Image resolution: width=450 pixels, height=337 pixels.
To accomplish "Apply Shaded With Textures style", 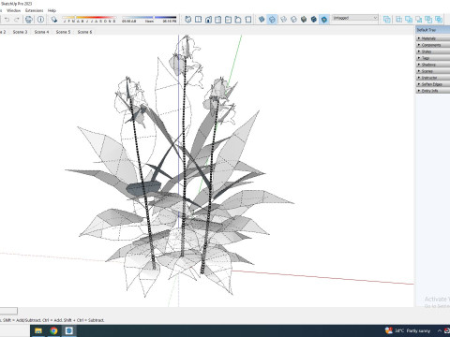I will pos(314,20).
